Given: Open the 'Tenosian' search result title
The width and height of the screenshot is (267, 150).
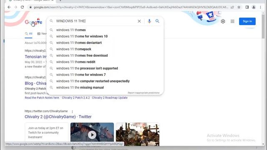Looking at the screenshot, I should click(35, 57).
